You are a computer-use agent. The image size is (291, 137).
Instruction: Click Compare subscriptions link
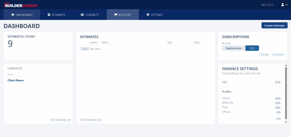pyautogui.click(x=278, y=54)
